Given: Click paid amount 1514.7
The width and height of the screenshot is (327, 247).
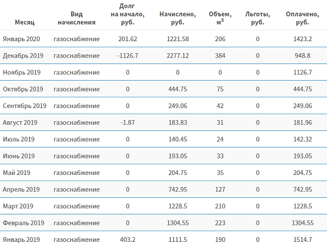Looking at the screenshot, I should [x=302, y=240].
